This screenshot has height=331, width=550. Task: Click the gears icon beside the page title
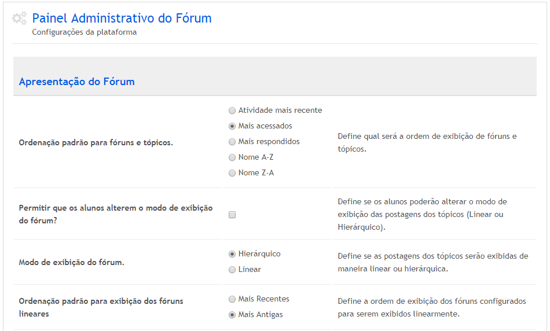(x=20, y=19)
